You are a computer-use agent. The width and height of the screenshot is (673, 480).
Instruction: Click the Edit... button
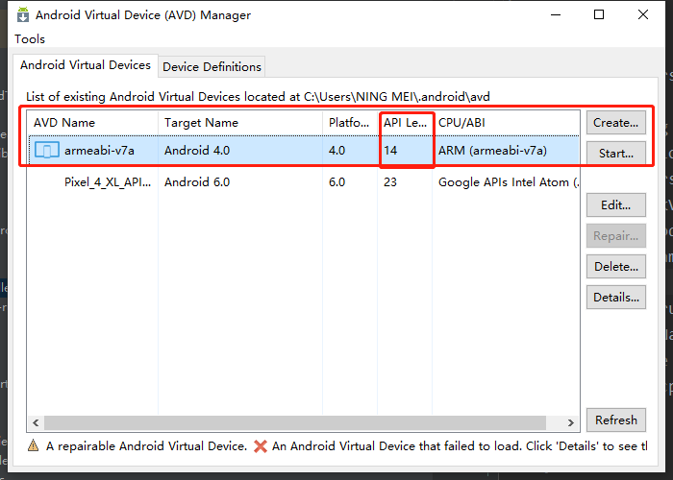tap(616, 204)
